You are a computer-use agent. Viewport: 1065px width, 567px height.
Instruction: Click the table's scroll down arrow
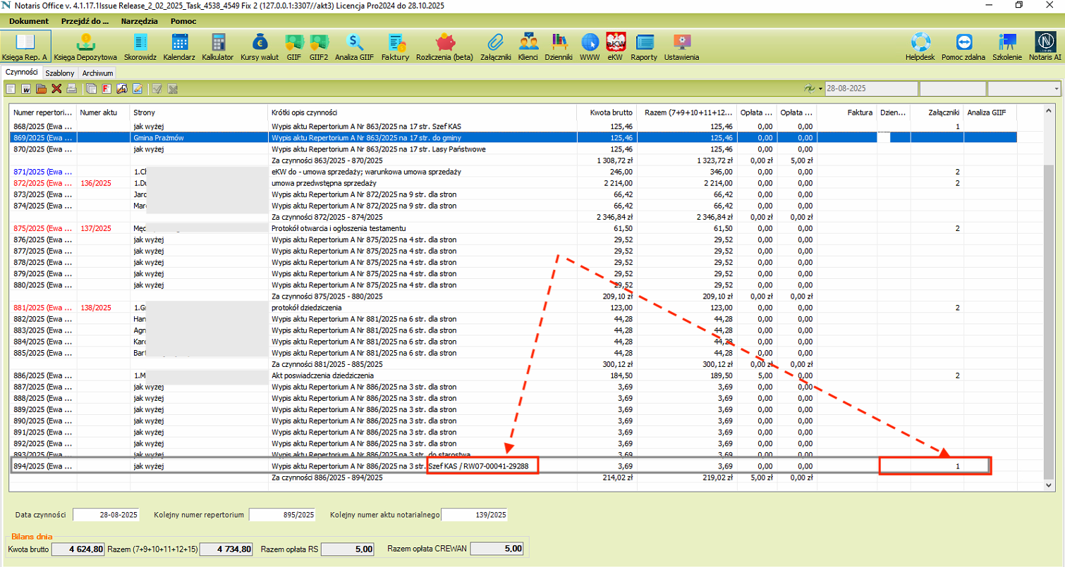pos(1049,485)
